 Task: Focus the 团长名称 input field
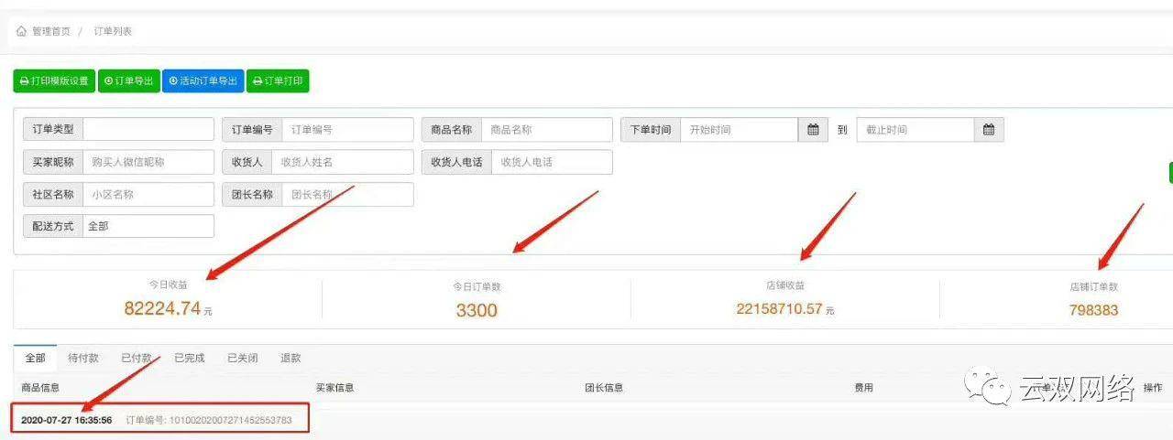click(x=347, y=194)
